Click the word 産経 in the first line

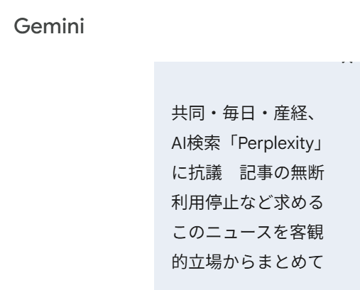tap(290, 113)
